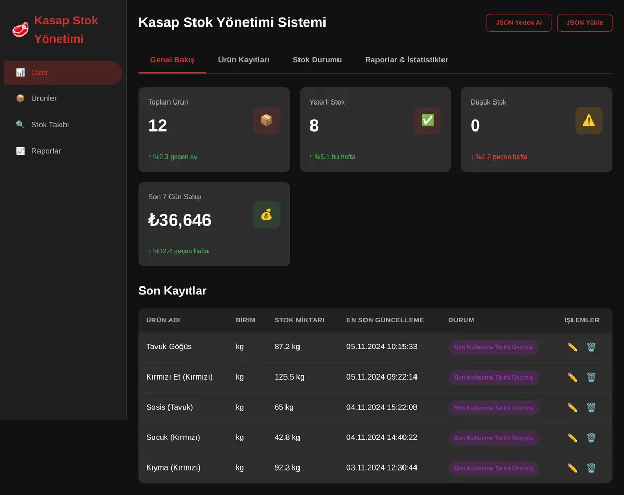Edit the Tavuk Göğüs record

573,347
